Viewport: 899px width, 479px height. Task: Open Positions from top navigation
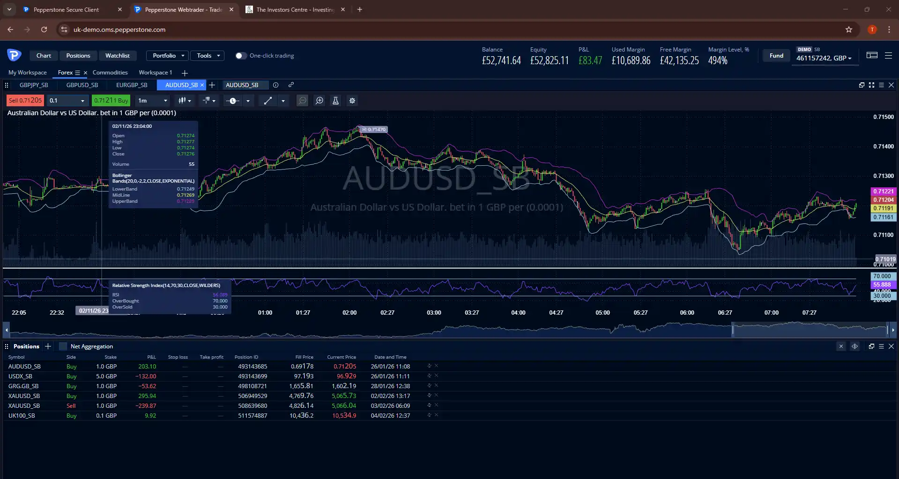click(78, 56)
